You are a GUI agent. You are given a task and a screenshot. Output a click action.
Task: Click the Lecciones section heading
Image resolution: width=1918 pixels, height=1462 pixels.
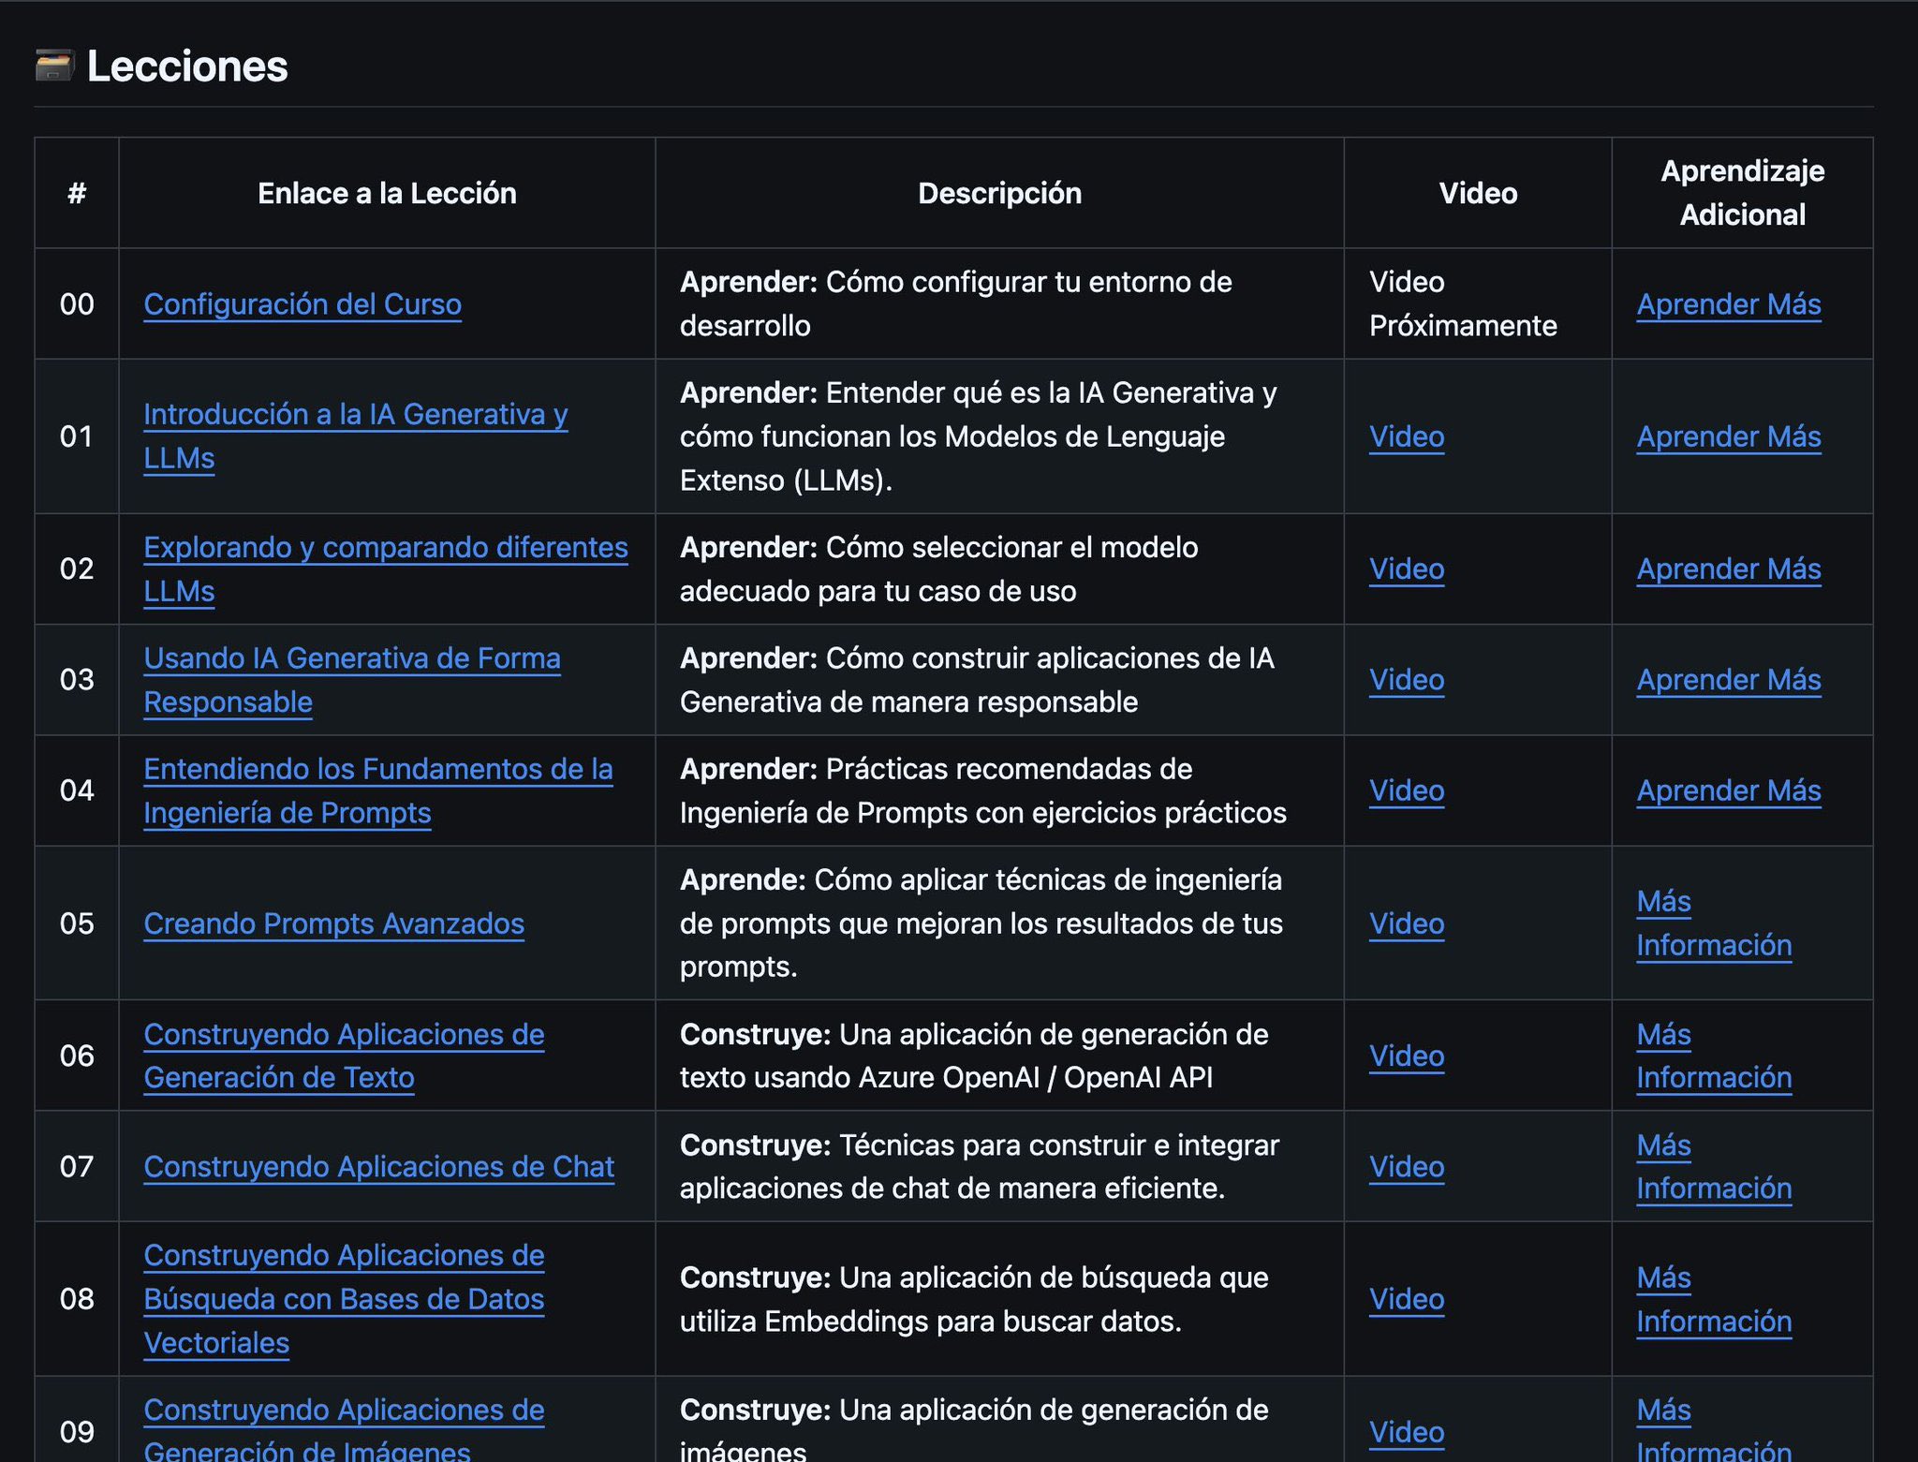coord(187,66)
